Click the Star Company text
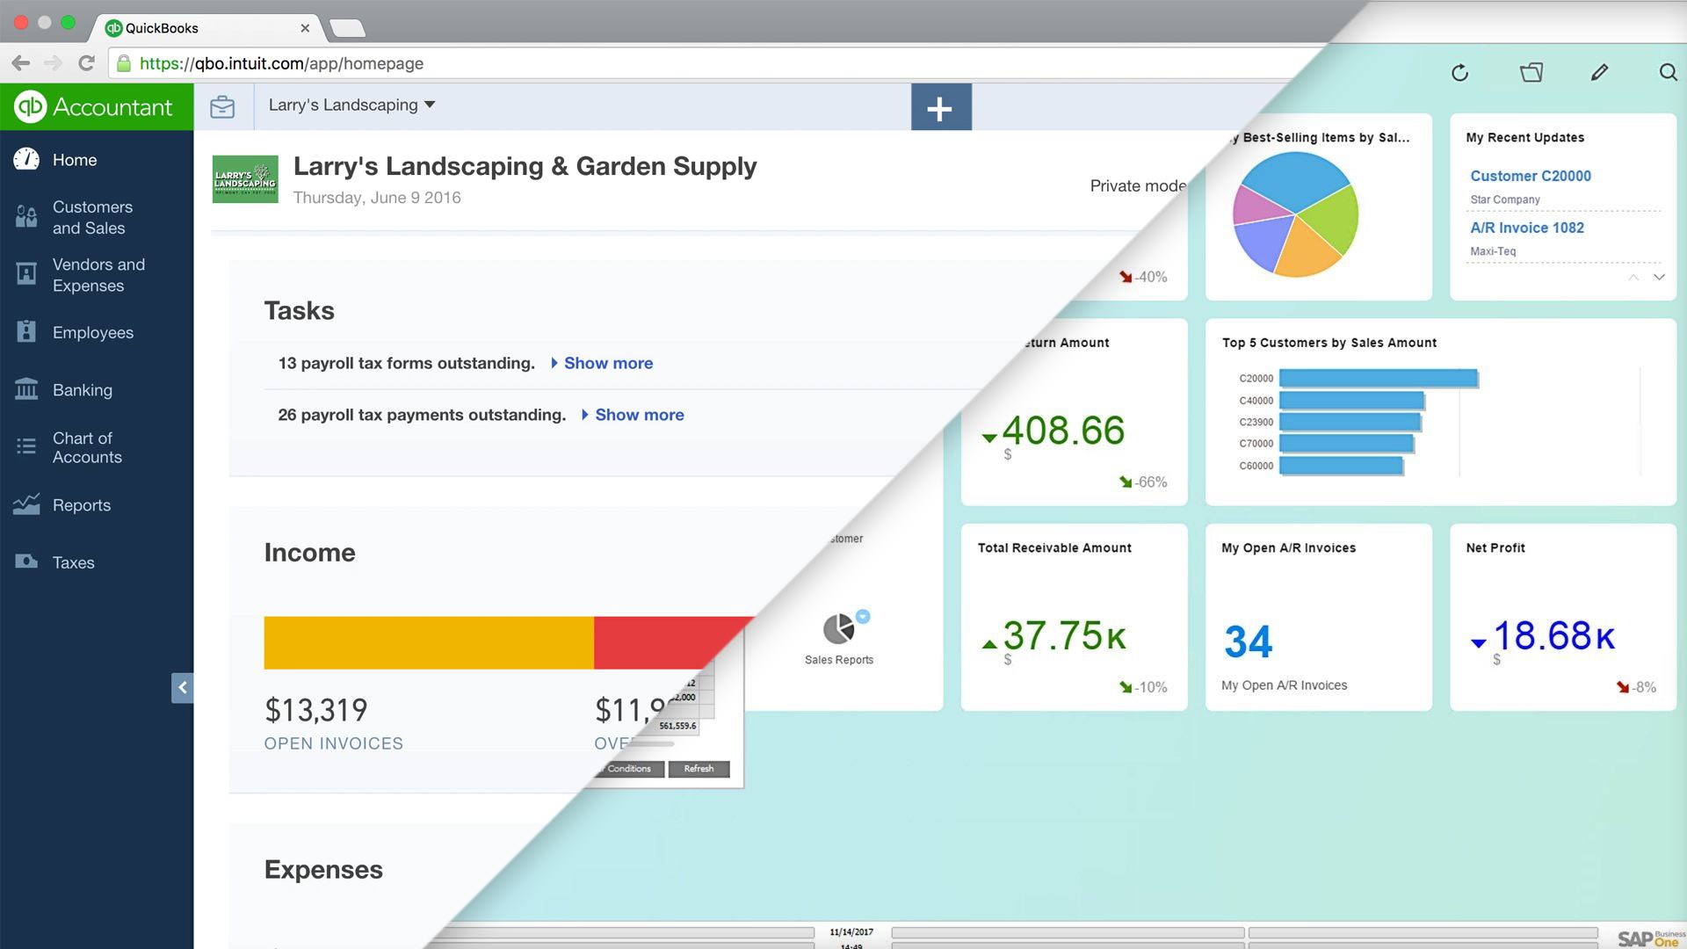Screen dimensions: 1687x949 [x=1505, y=199]
